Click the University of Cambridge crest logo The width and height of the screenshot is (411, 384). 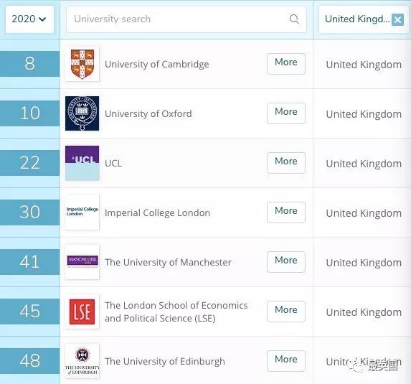tap(82, 64)
